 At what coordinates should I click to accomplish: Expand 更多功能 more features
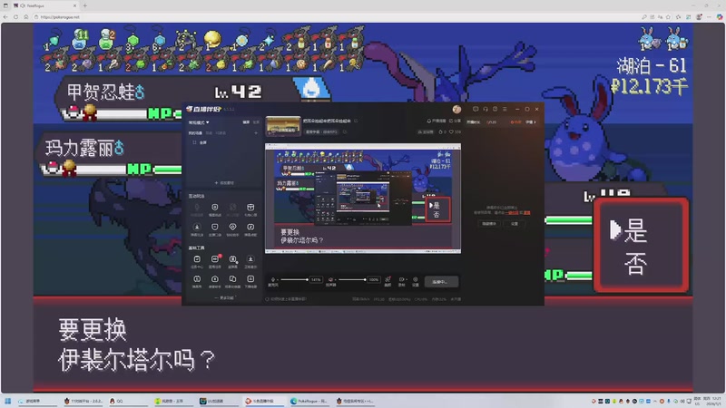[x=225, y=298]
